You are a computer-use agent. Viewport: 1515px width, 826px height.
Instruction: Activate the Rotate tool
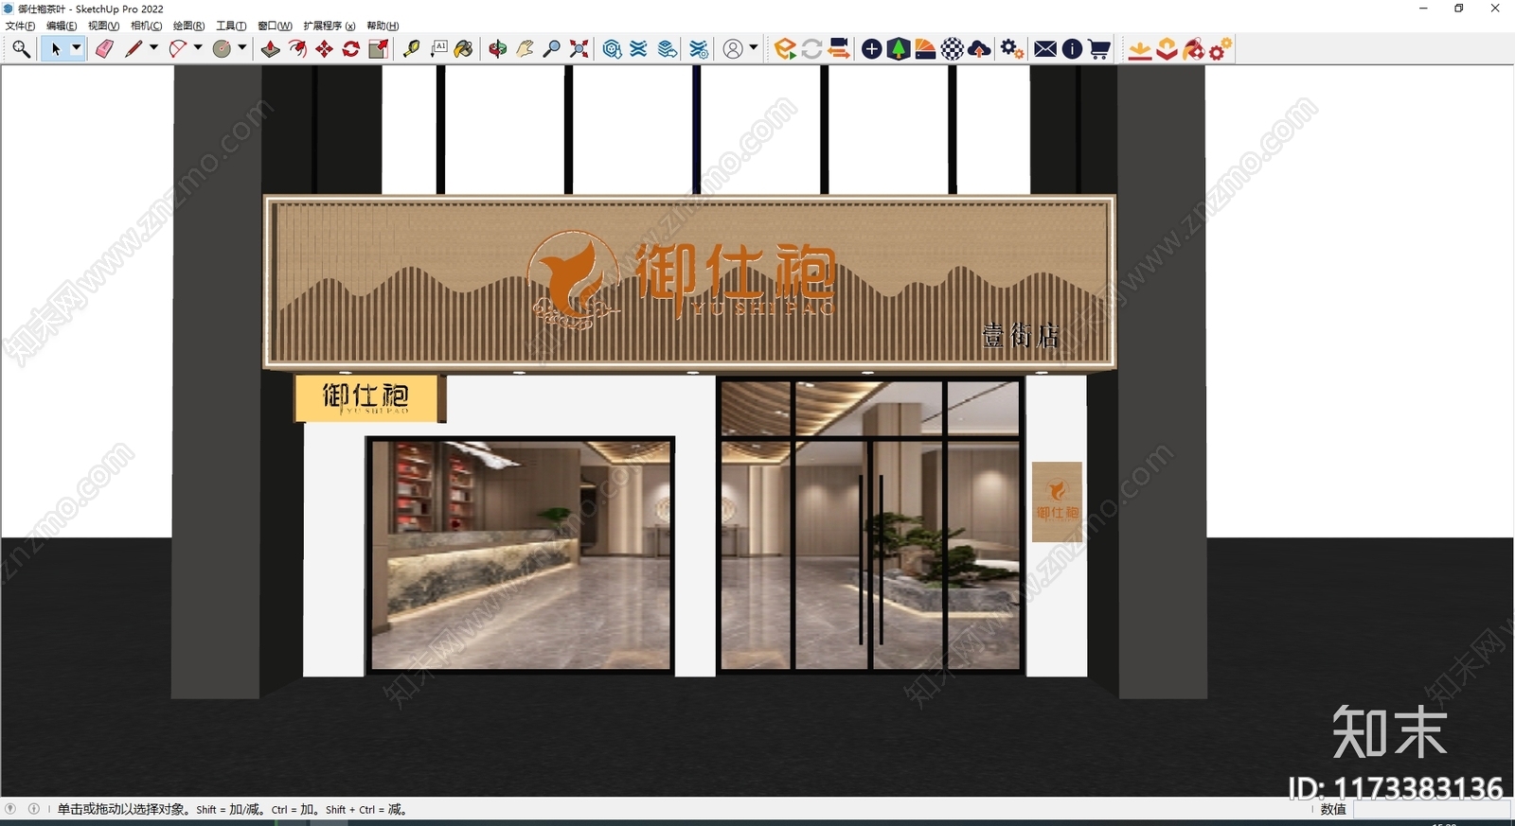tap(351, 49)
